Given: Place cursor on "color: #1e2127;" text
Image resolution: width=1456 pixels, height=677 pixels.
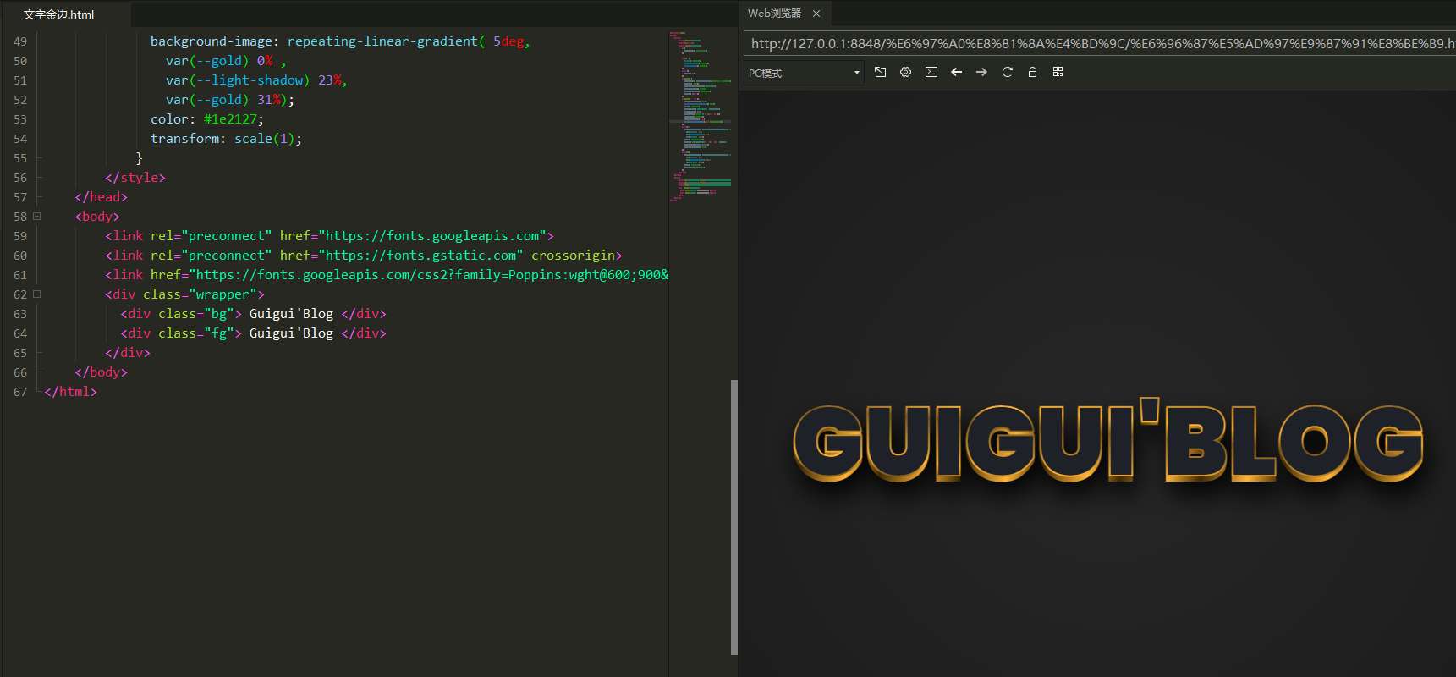Looking at the screenshot, I should pos(207,119).
